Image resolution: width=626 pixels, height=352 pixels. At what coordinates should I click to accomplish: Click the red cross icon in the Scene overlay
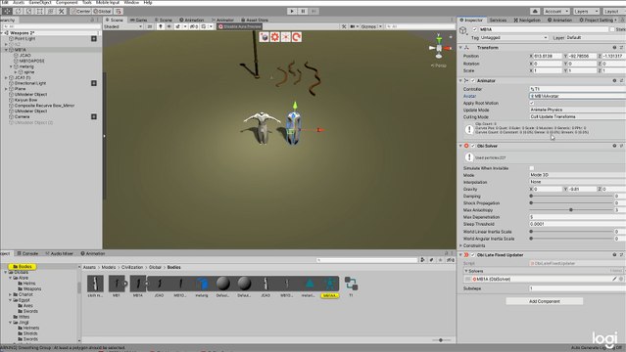[285, 37]
